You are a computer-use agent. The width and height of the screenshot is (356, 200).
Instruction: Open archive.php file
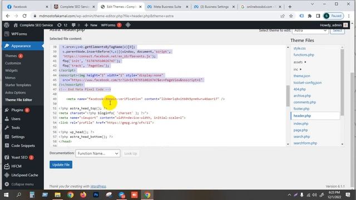(x=302, y=96)
